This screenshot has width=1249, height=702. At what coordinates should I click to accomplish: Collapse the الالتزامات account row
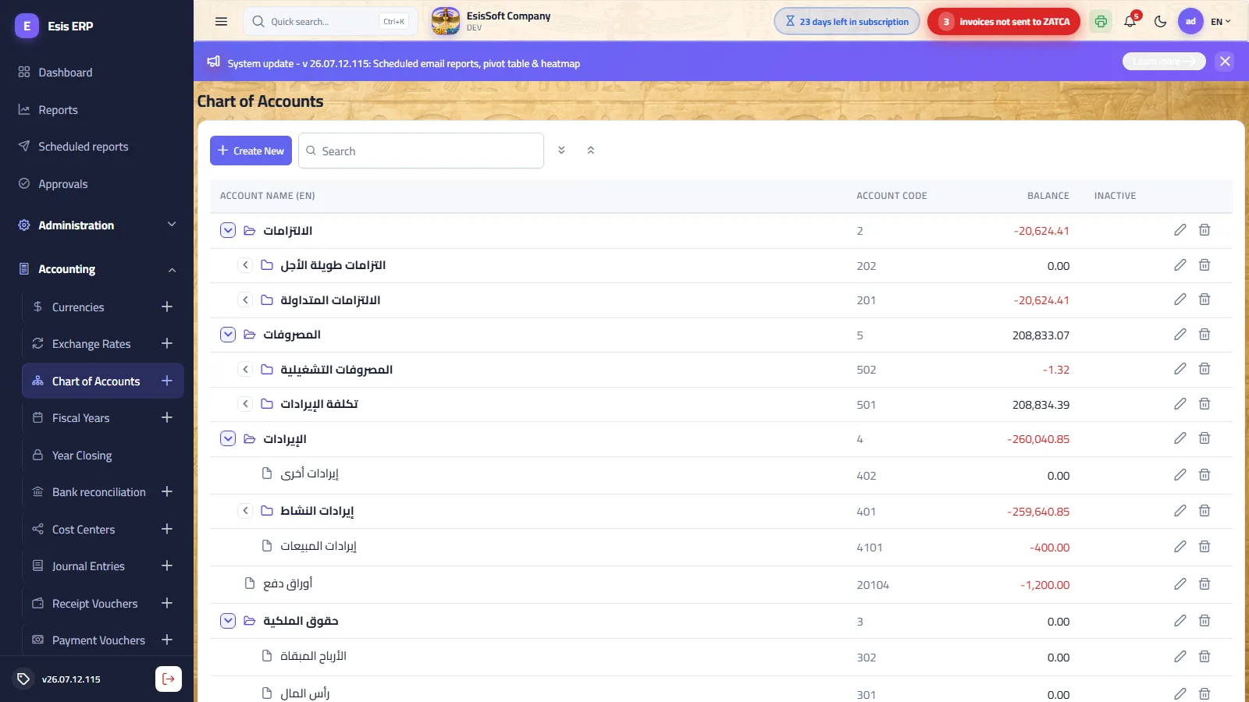[228, 230]
